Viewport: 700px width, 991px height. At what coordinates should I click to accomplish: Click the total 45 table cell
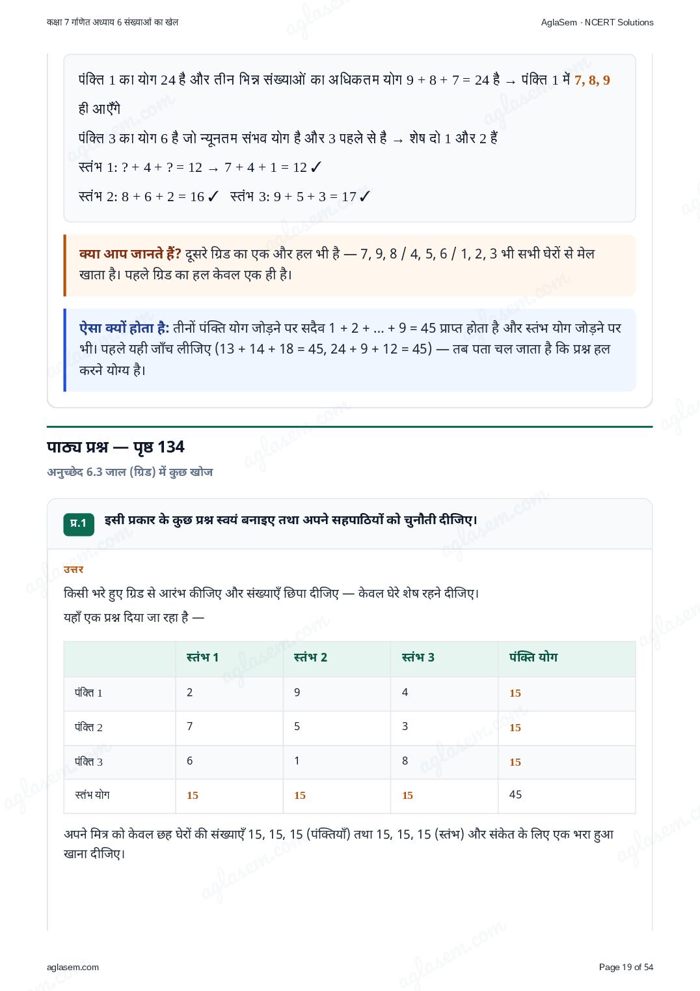515,795
